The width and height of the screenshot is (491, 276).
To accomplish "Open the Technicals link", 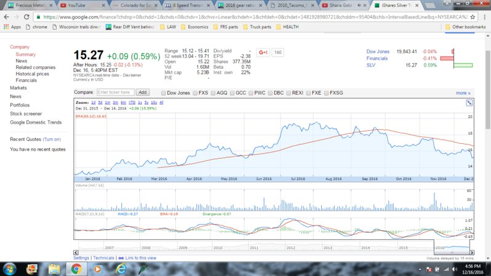I will pyautogui.click(x=103, y=258).
